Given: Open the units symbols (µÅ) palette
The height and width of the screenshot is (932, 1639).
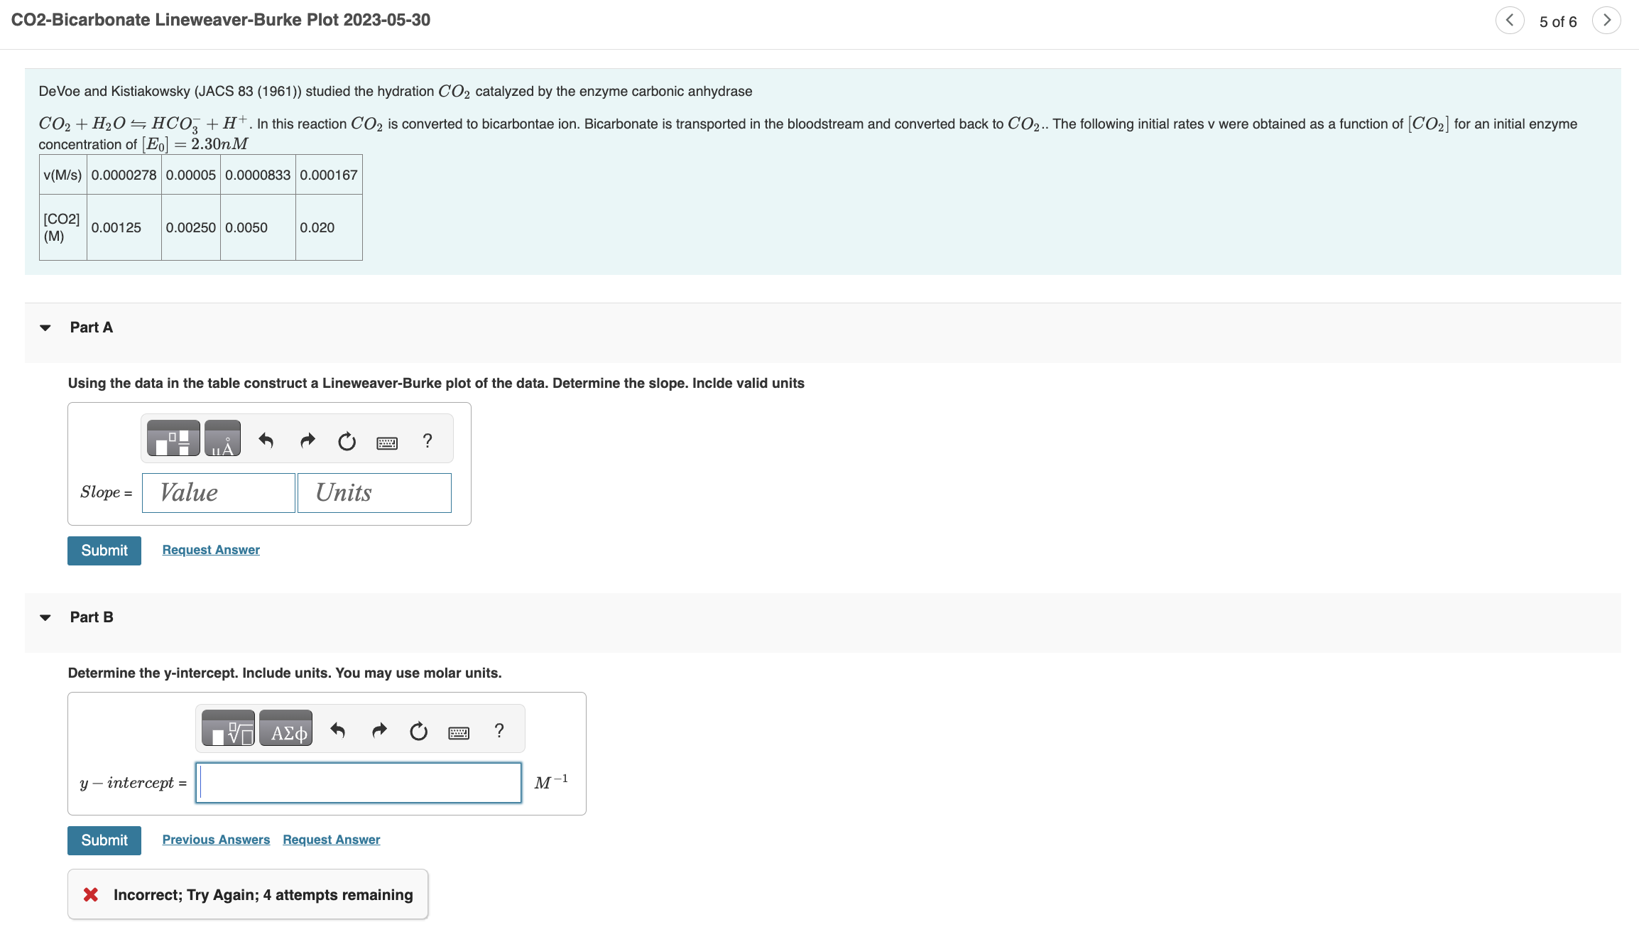Looking at the screenshot, I should click(x=222, y=439).
